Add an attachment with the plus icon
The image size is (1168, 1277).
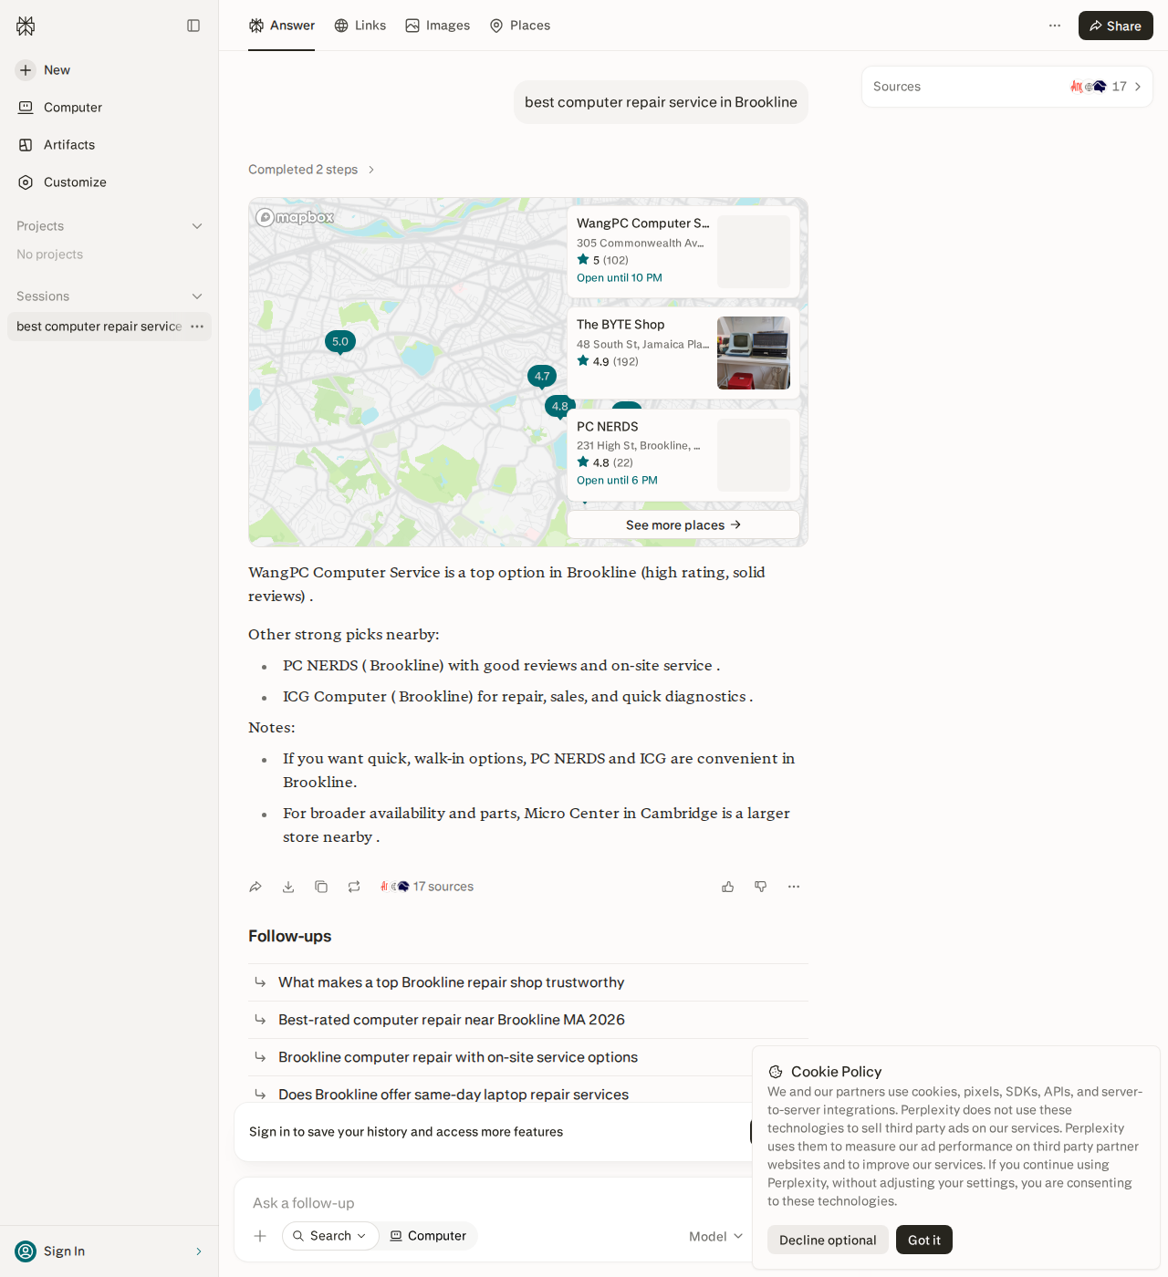[260, 1236]
